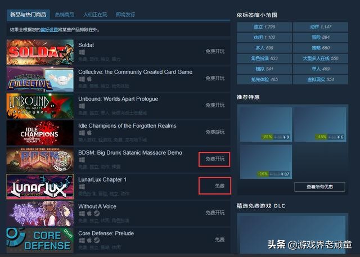This screenshot has height=257, width=360.
Task: Filter by the 动作 1,147 tag
Action: pos(321,27)
